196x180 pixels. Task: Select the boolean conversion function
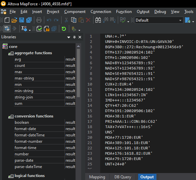coord(22,122)
